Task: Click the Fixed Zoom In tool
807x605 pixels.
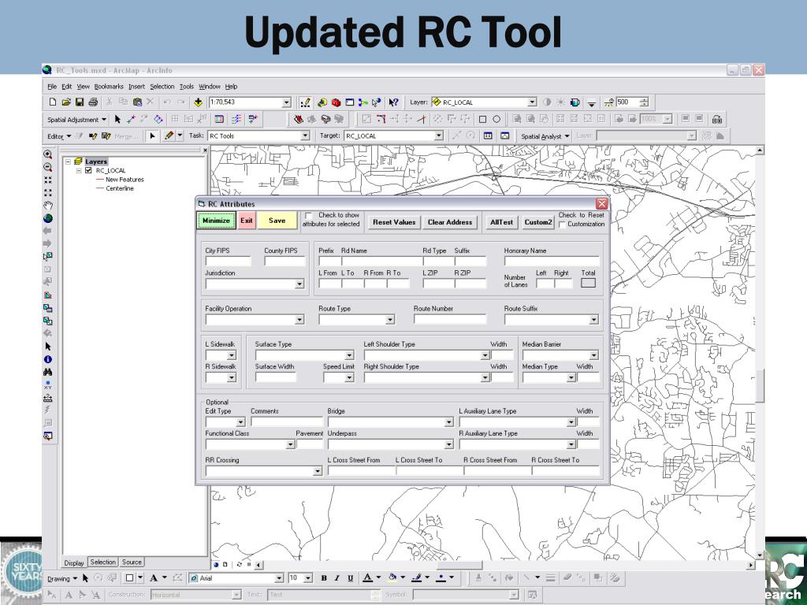Action: [x=48, y=180]
